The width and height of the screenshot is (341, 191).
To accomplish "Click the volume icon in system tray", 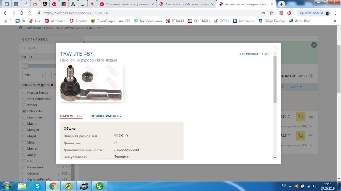I will tap(314, 186).
